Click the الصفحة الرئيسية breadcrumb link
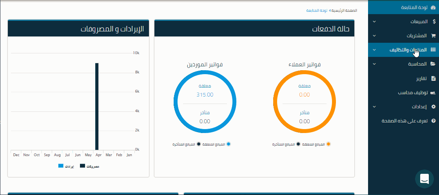439x195 pixels. tap(345, 10)
